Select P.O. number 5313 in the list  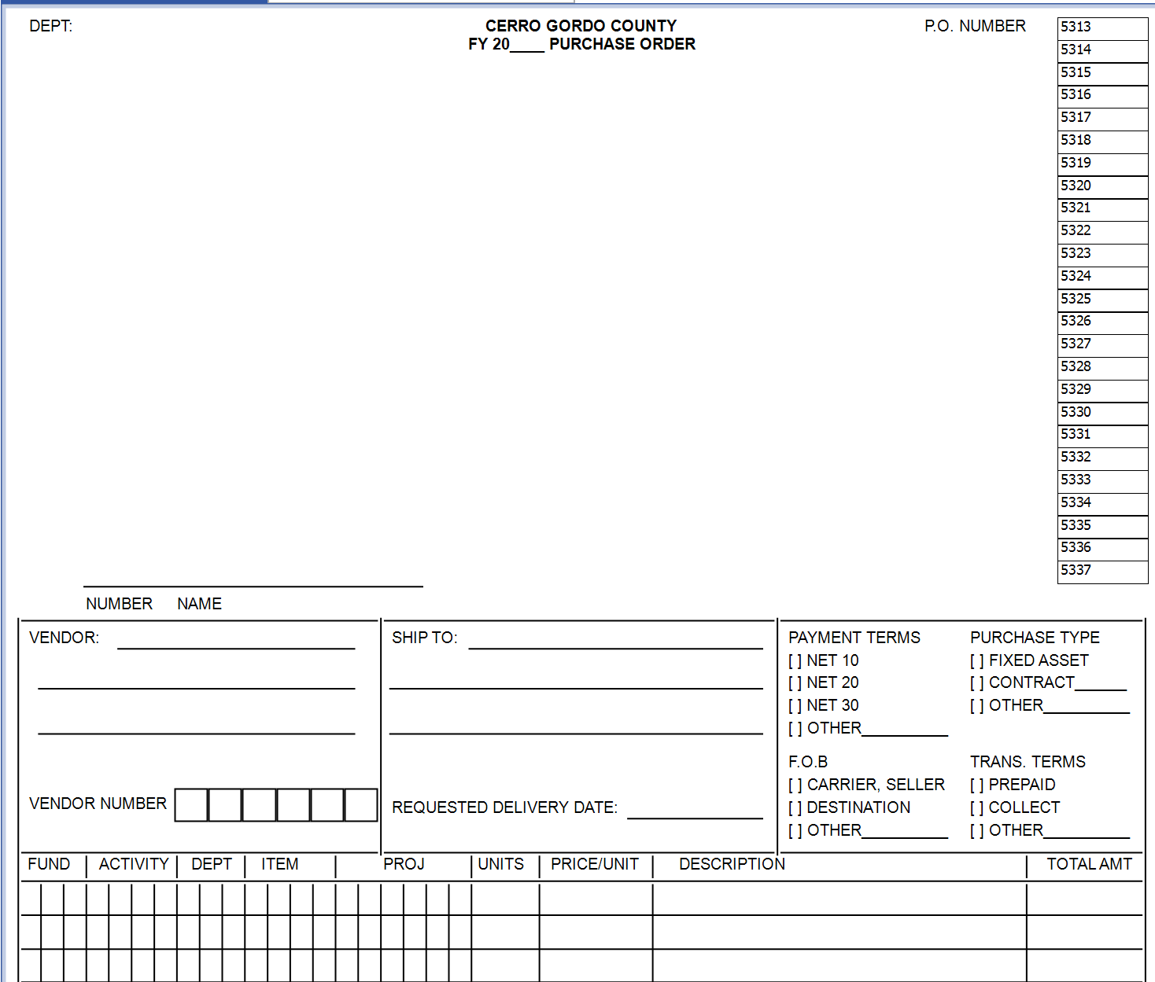1101,28
